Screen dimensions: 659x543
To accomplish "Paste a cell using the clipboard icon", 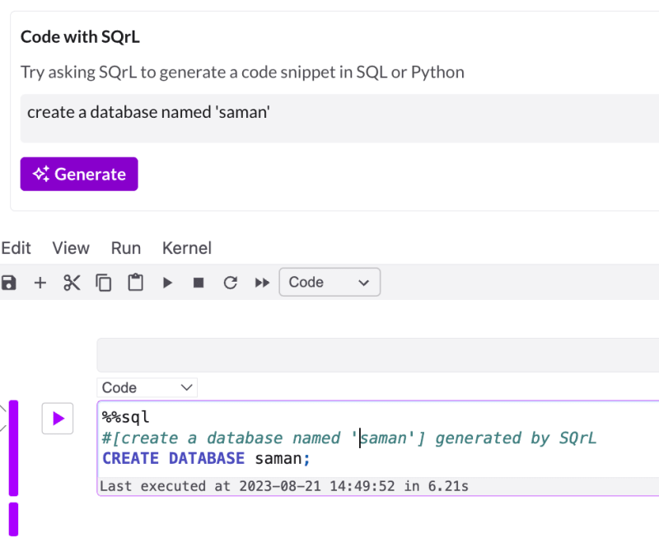I will 135,283.
